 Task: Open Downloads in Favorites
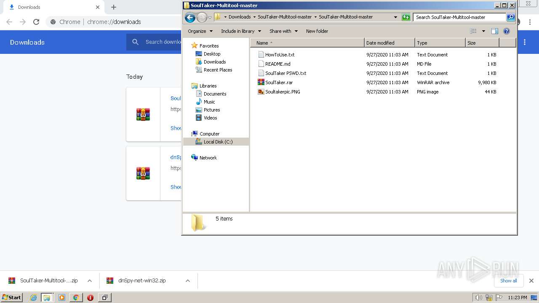pyautogui.click(x=215, y=62)
